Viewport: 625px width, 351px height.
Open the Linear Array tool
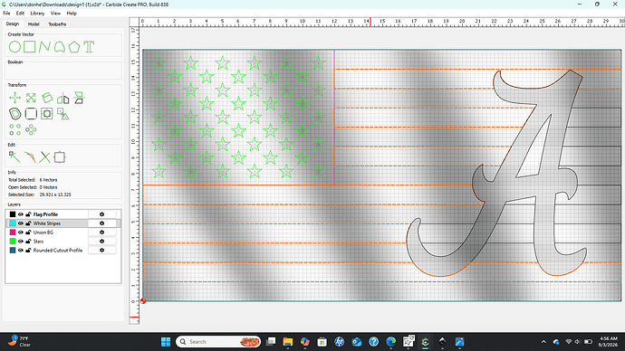14,129
